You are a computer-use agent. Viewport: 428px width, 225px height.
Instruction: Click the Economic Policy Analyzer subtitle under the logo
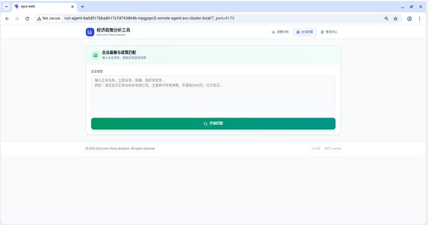click(x=111, y=35)
